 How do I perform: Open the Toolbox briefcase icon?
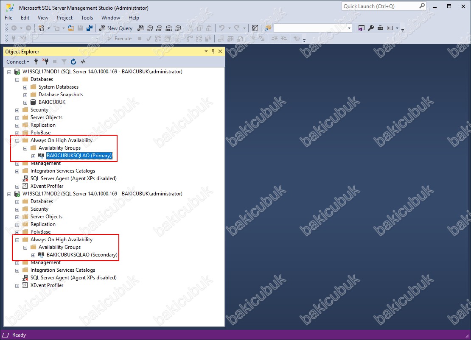pos(381,28)
